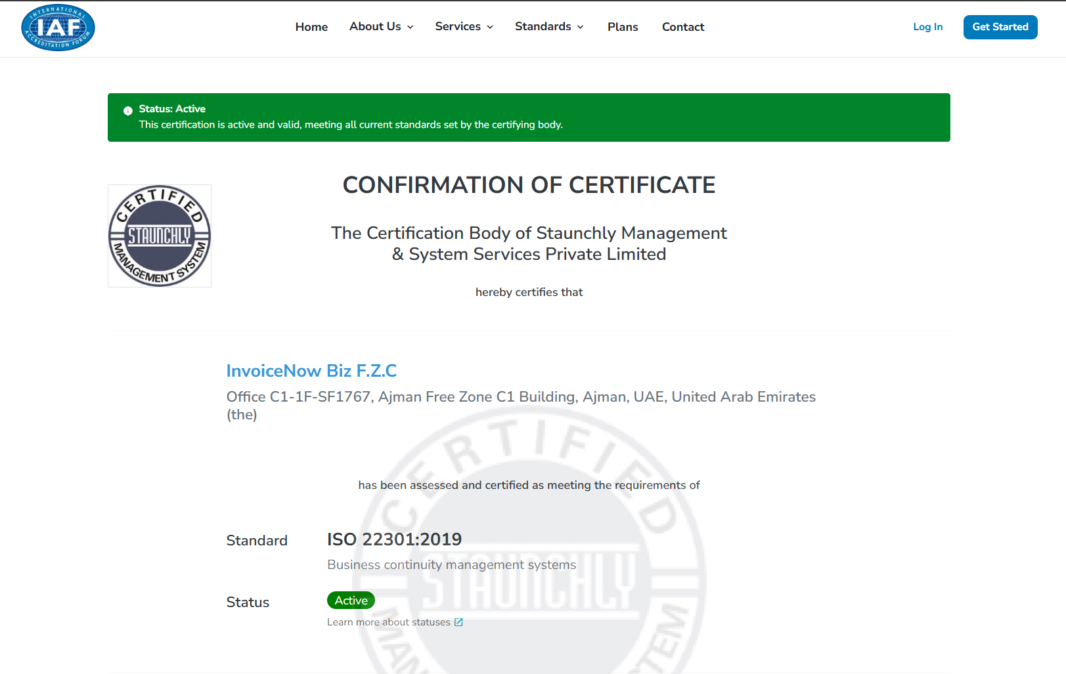Expand the About Us dropdown
1066x674 pixels.
(382, 26)
